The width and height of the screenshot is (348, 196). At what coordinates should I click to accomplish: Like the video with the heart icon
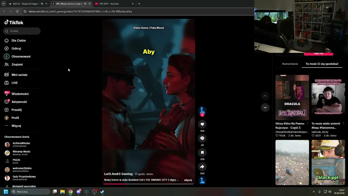[x=202, y=124]
